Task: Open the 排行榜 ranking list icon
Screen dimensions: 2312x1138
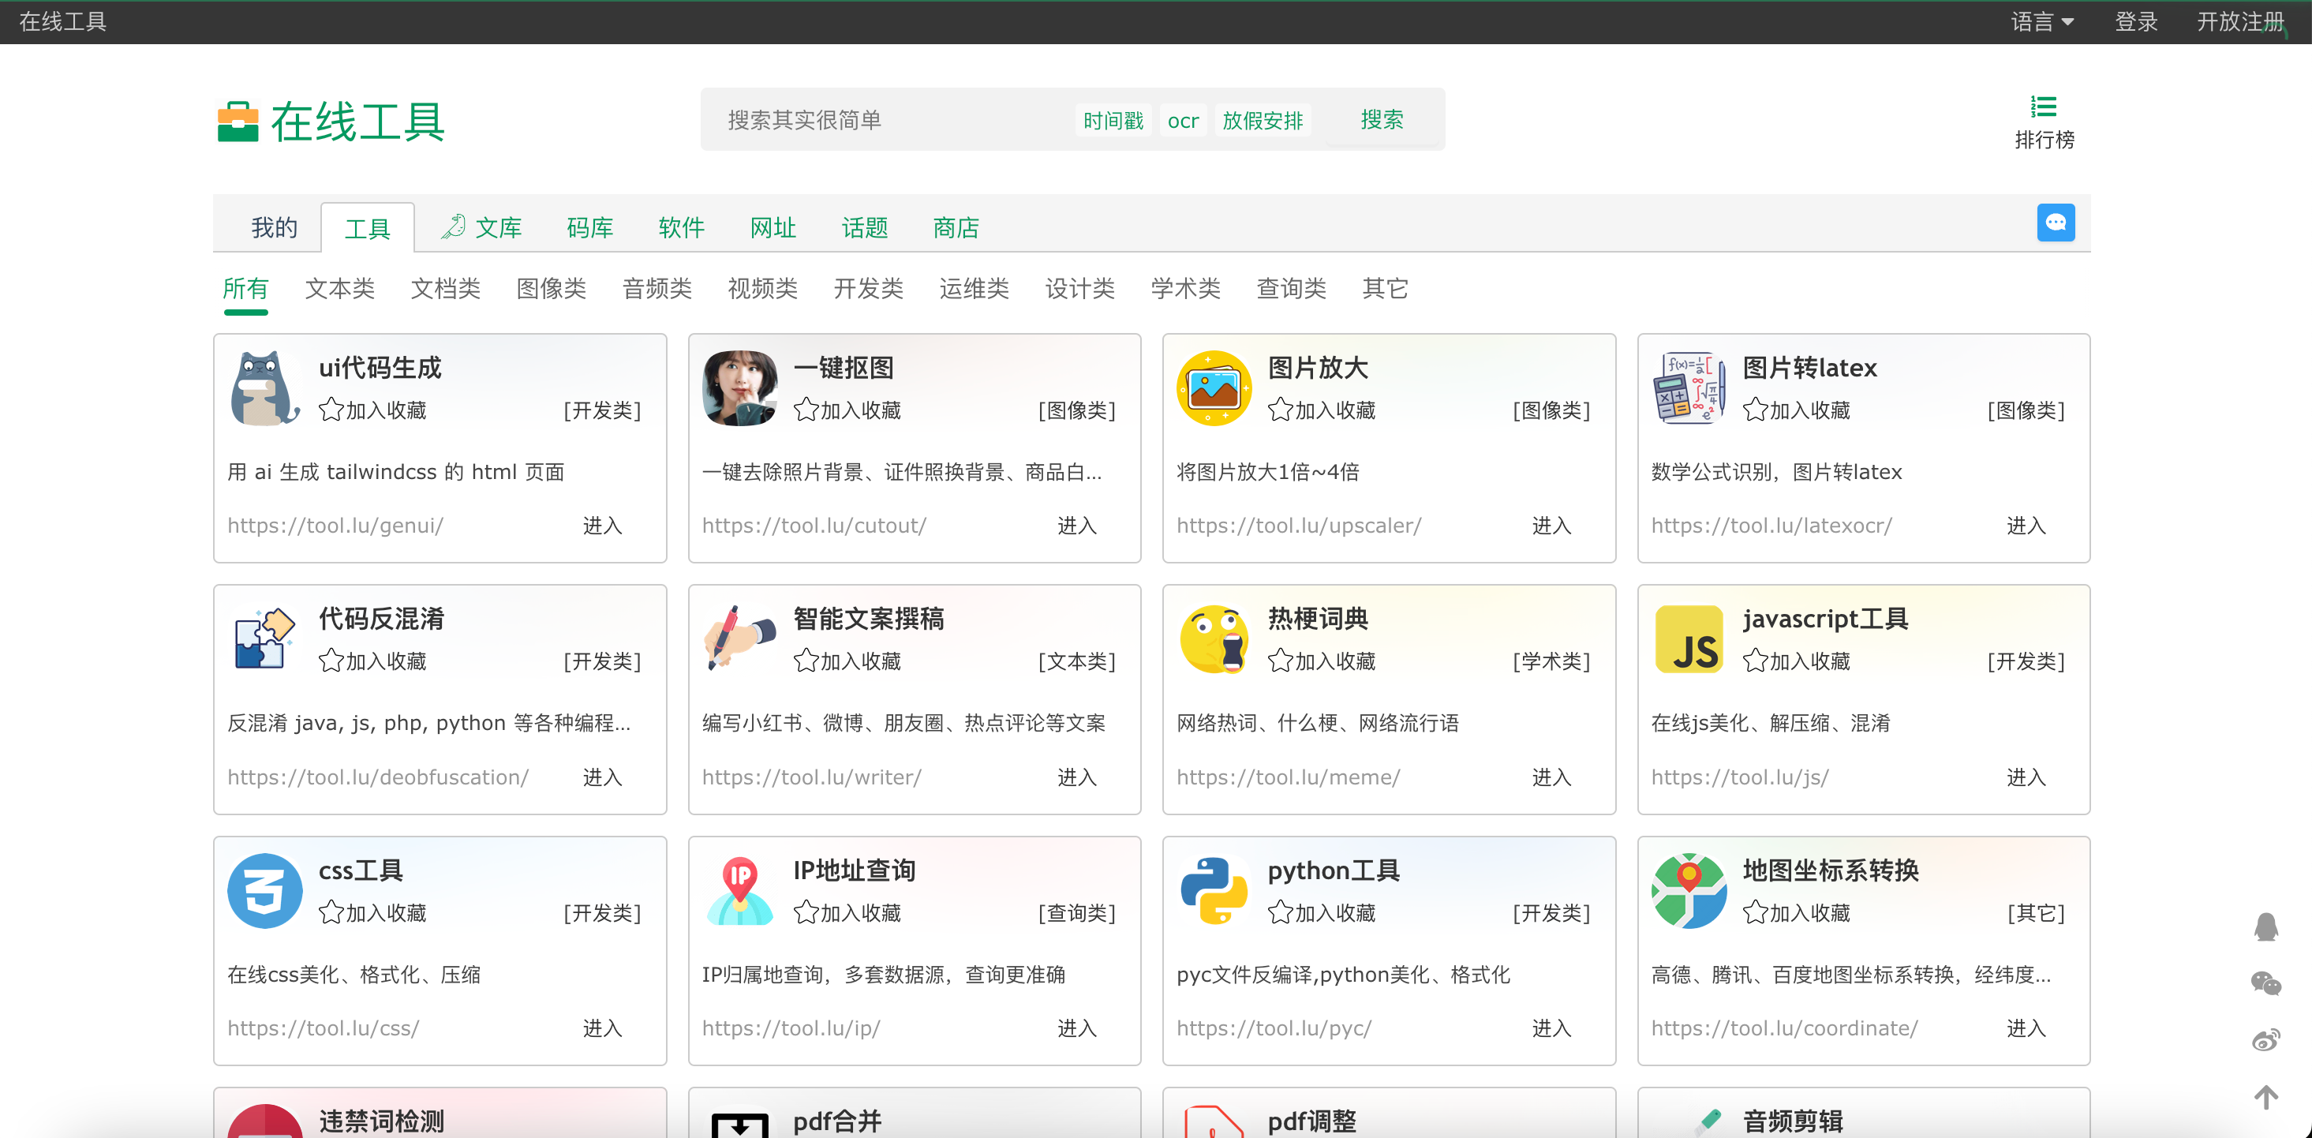Action: (2044, 107)
